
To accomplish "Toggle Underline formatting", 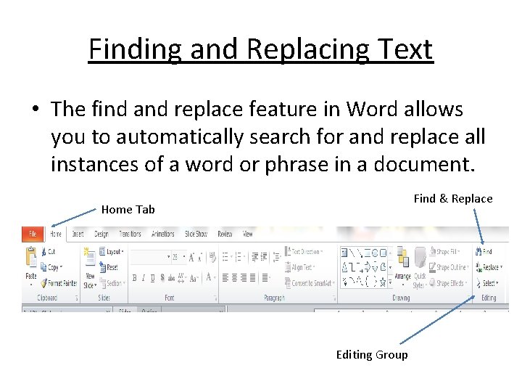I will click(x=152, y=277).
